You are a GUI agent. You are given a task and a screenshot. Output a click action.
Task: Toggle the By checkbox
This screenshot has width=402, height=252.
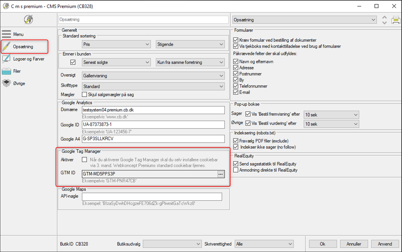click(236, 80)
